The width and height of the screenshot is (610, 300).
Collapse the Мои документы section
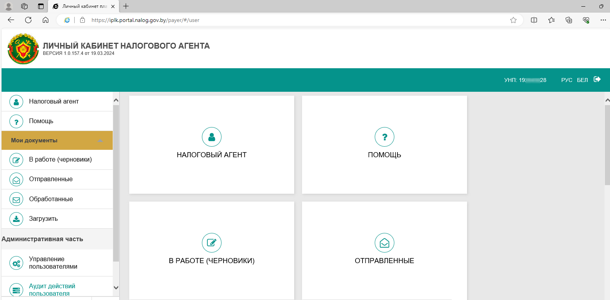[x=100, y=140]
